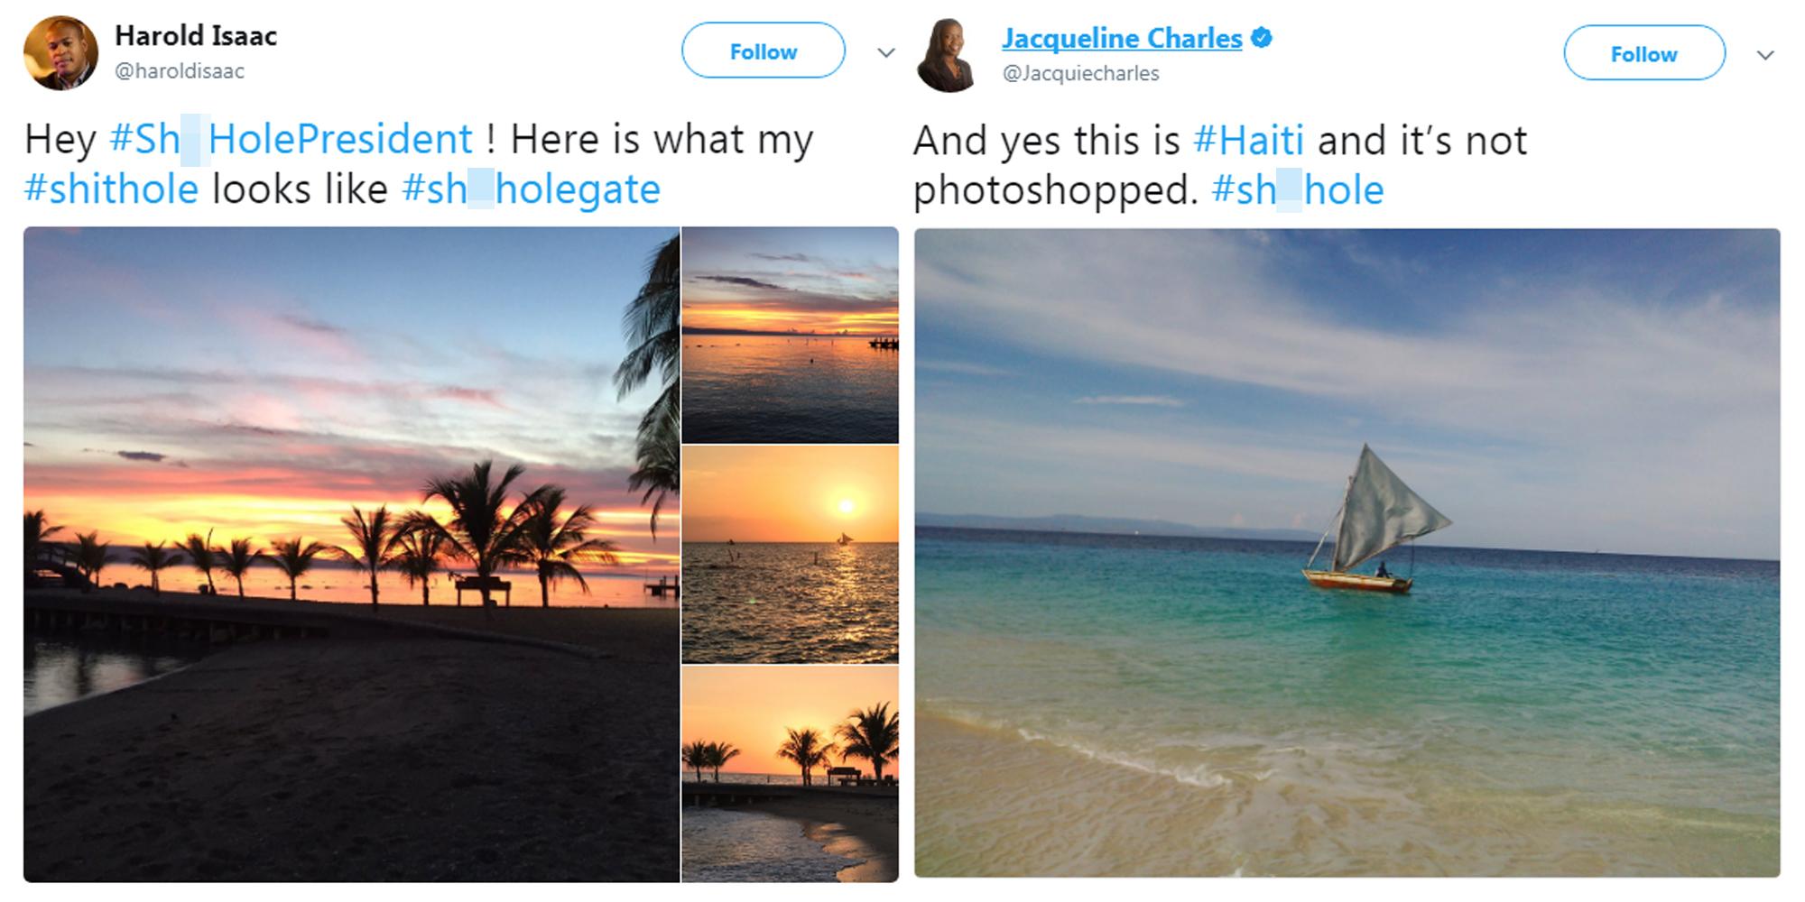The height and width of the screenshot is (902, 1805).
Task: Open the caret menu beside Jacqueline's Follow button
Action: 1766,54
